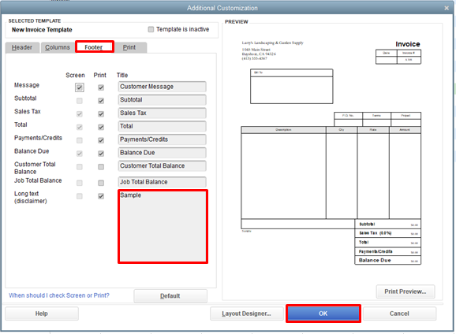The height and width of the screenshot is (334, 456).
Task: Click the Print Preview button
Action: [406, 291]
